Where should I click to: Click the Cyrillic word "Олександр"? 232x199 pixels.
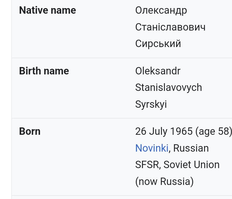[x=161, y=11]
